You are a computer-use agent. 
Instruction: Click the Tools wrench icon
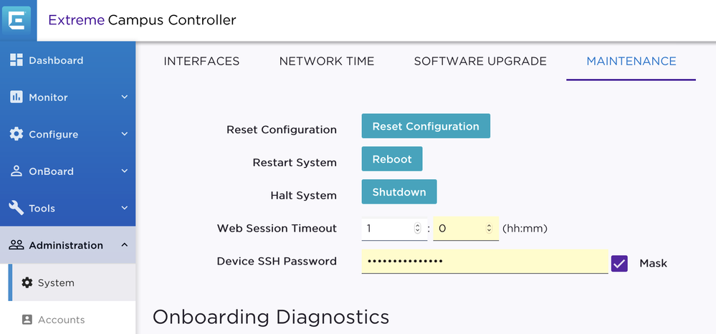click(x=16, y=208)
